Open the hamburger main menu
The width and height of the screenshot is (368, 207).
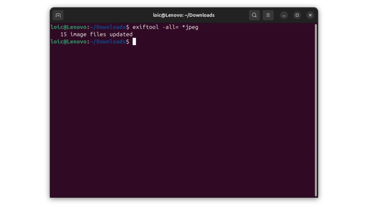[268, 15]
